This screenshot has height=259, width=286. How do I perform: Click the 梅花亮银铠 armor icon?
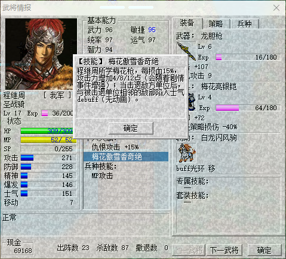pos(192,101)
